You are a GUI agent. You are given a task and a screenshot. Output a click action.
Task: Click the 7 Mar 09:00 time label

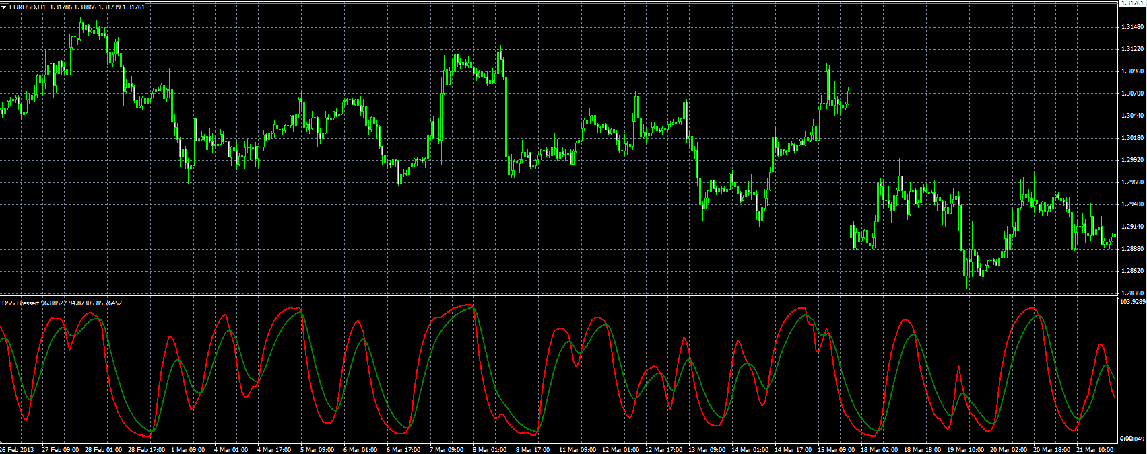[447, 449]
